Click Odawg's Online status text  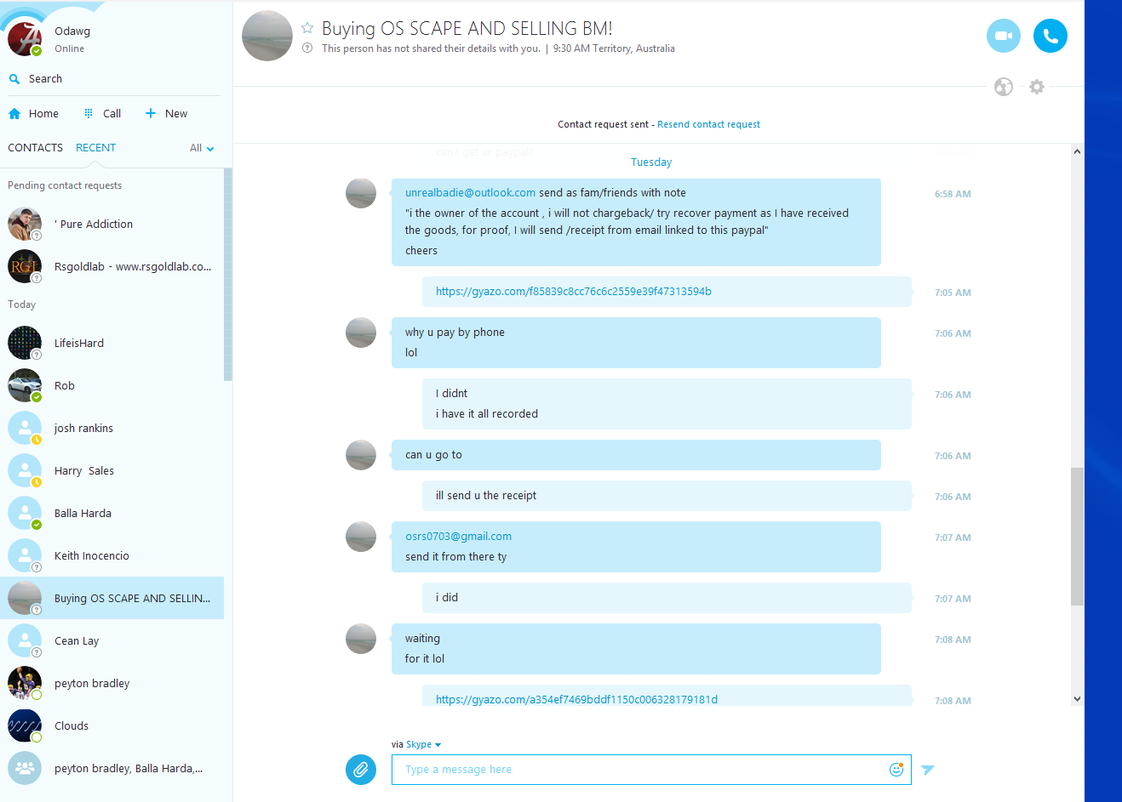69,48
